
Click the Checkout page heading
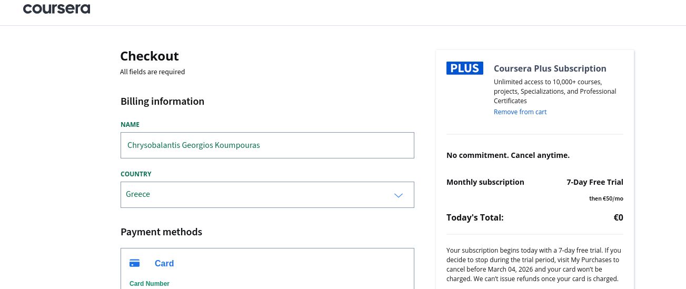pos(150,56)
